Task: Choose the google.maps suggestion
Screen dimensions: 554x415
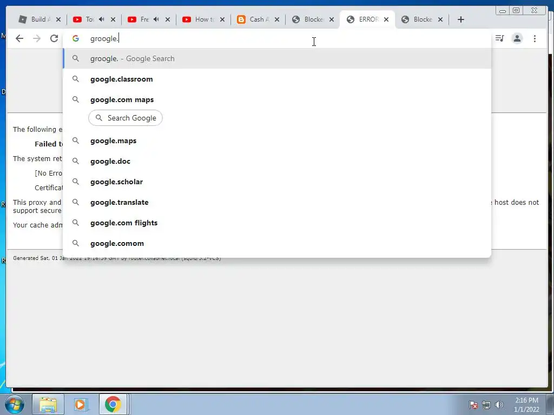Action: (x=277, y=141)
